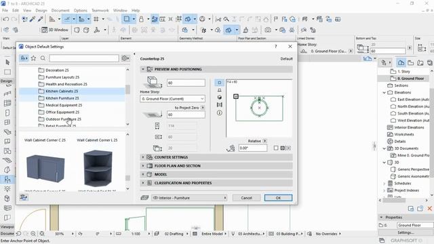
Task: Select the Wall Cabinet Corner C 25 thumbnail
Action: pos(45,168)
